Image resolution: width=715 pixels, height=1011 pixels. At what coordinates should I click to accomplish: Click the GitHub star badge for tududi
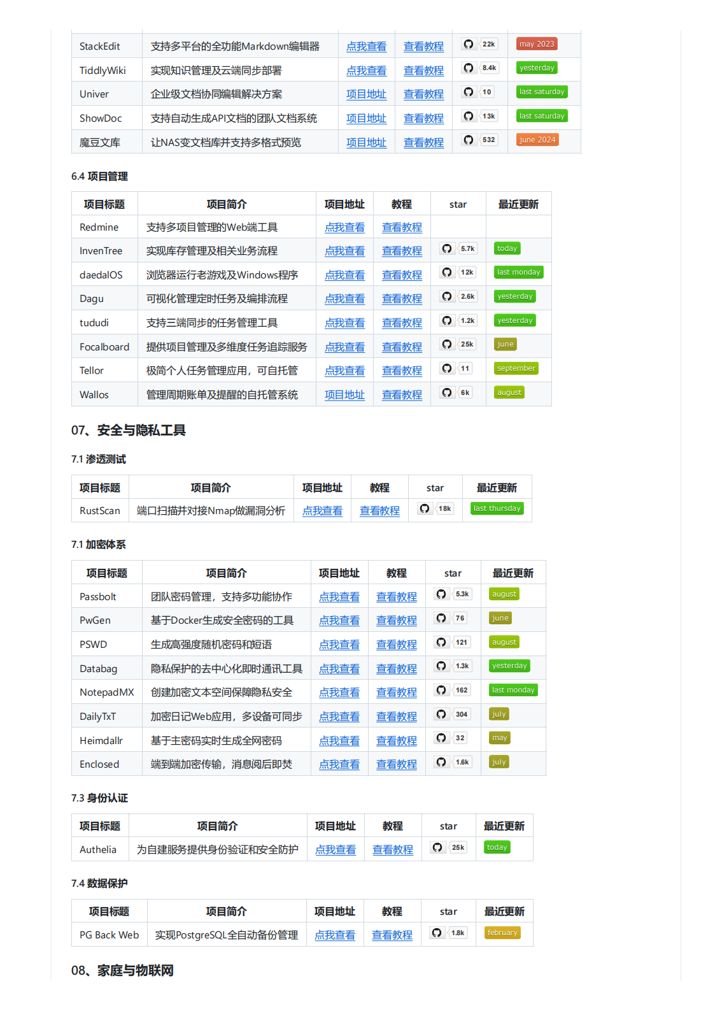tap(458, 320)
